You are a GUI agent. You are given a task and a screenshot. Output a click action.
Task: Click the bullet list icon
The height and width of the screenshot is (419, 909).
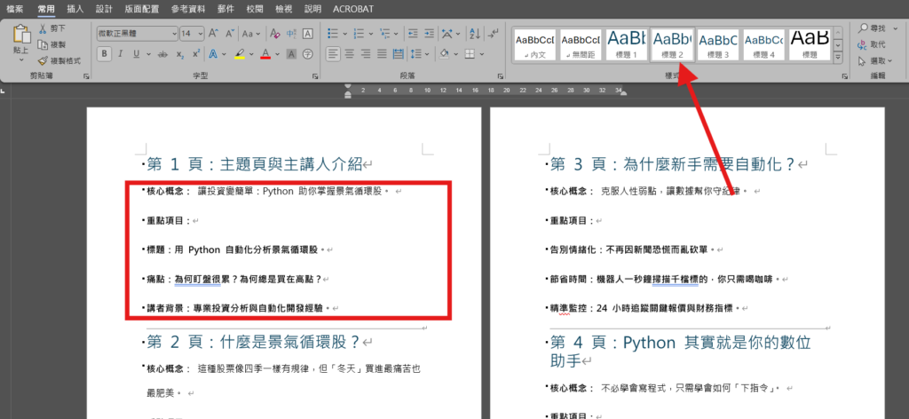(333, 34)
